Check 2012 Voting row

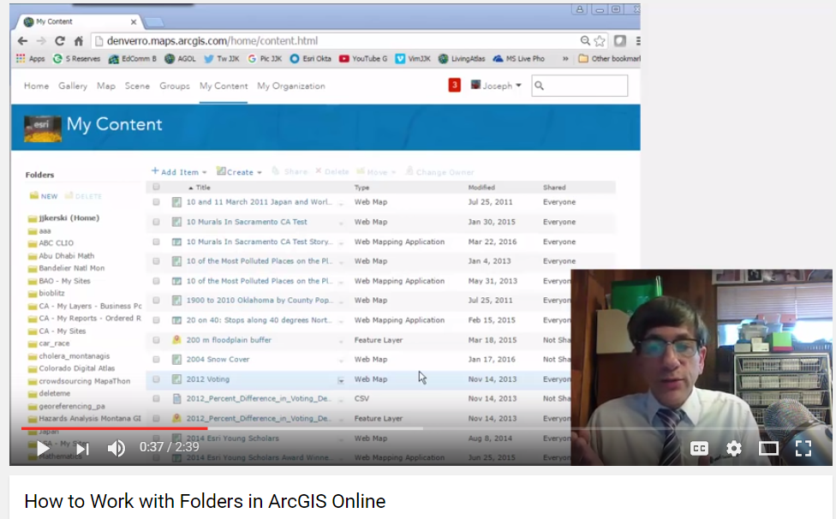pyautogui.click(x=156, y=379)
